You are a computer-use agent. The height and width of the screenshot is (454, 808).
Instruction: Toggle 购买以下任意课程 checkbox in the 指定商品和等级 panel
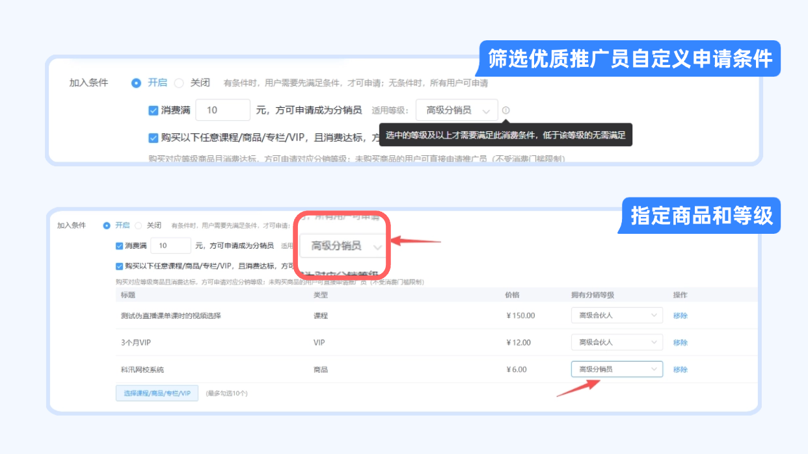119,266
